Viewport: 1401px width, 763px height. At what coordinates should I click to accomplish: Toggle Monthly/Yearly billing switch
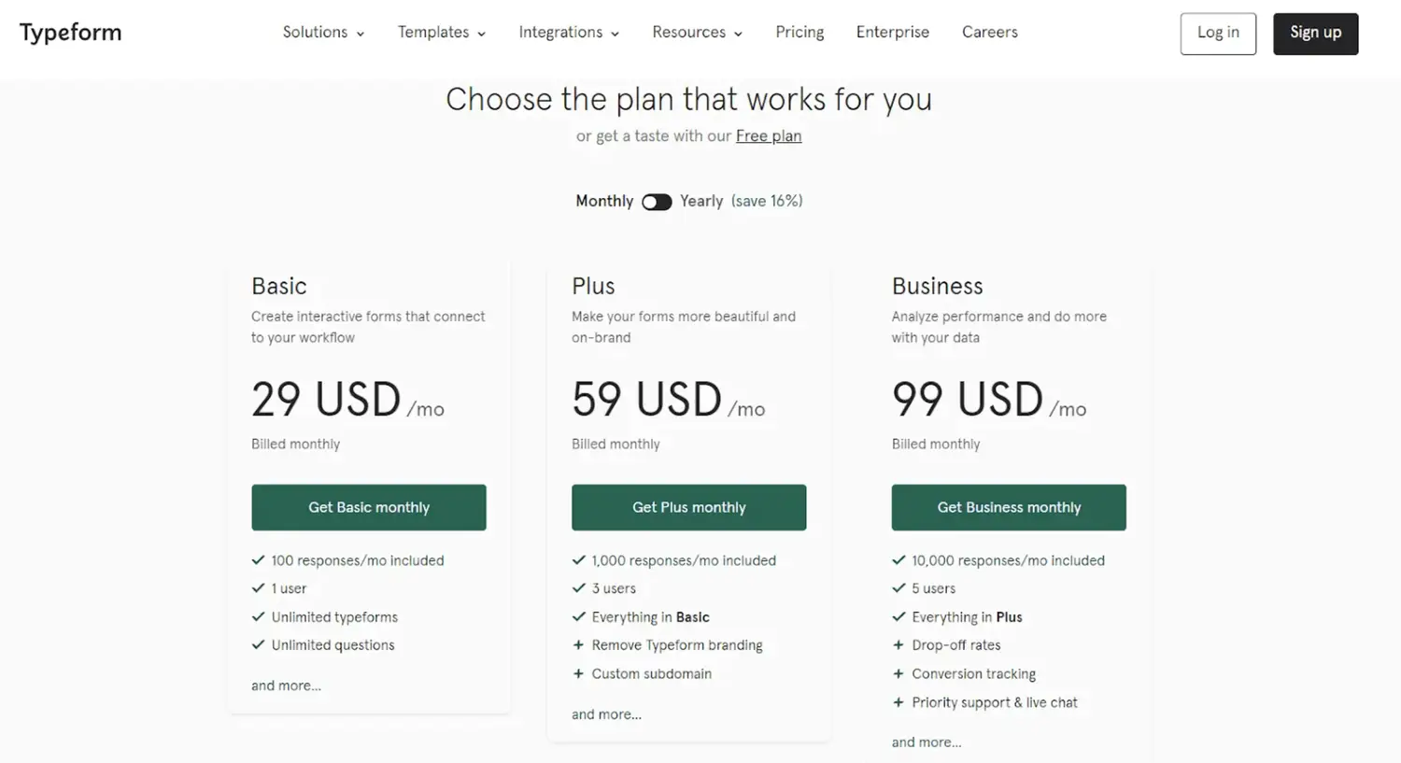(657, 202)
